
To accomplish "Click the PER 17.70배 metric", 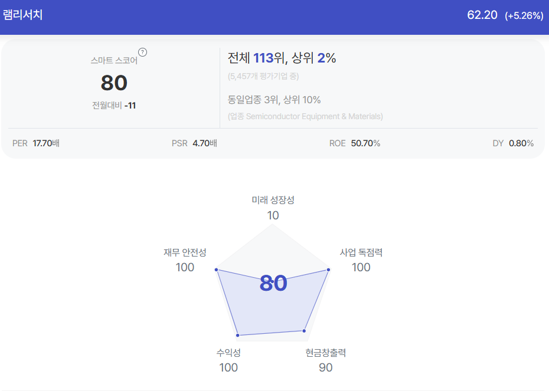I will click(x=35, y=143).
